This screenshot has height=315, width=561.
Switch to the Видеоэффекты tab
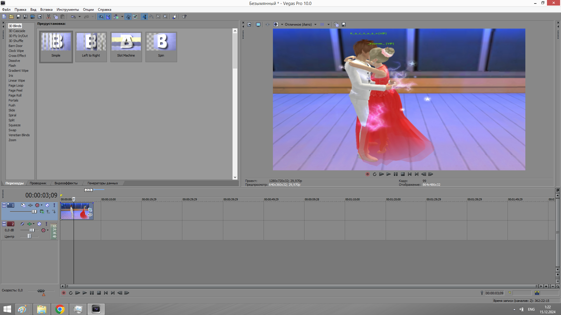tap(66, 183)
